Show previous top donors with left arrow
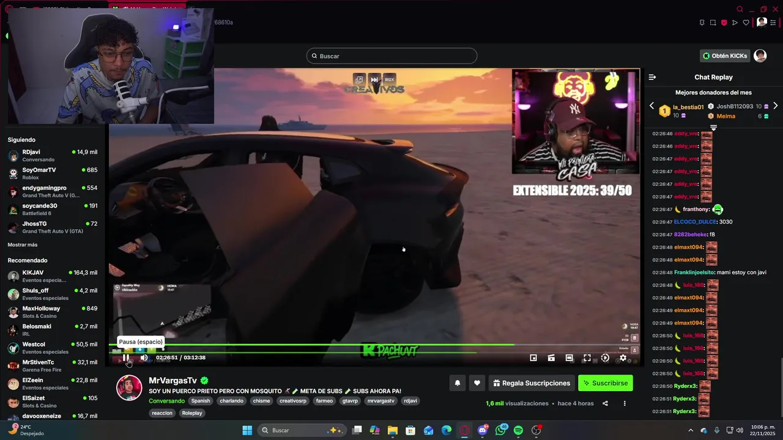 pyautogui.click(x=651, y=106)
